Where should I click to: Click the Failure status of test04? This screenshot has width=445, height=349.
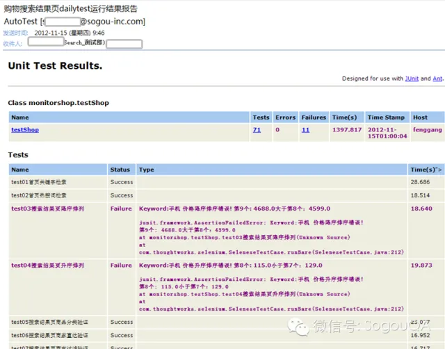pos(121,266)
